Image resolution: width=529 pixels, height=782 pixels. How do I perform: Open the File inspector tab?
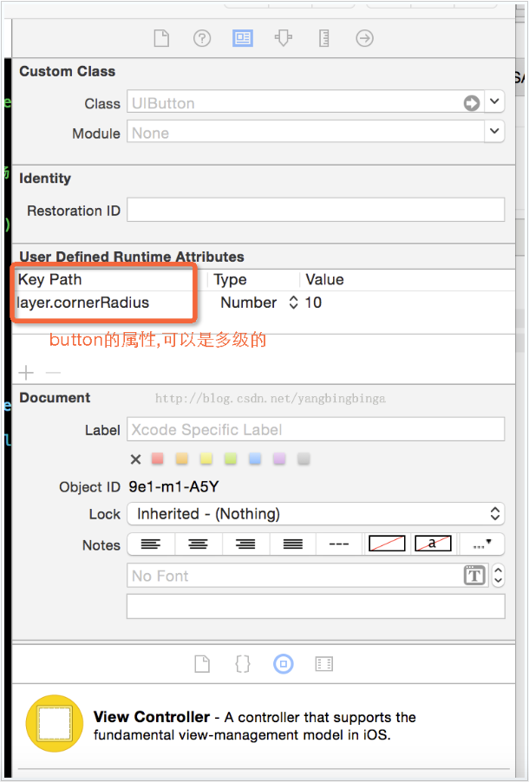point(161,38)
